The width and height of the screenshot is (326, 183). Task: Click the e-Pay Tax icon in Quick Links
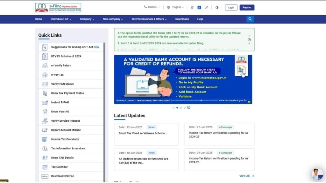pos(45,75)
